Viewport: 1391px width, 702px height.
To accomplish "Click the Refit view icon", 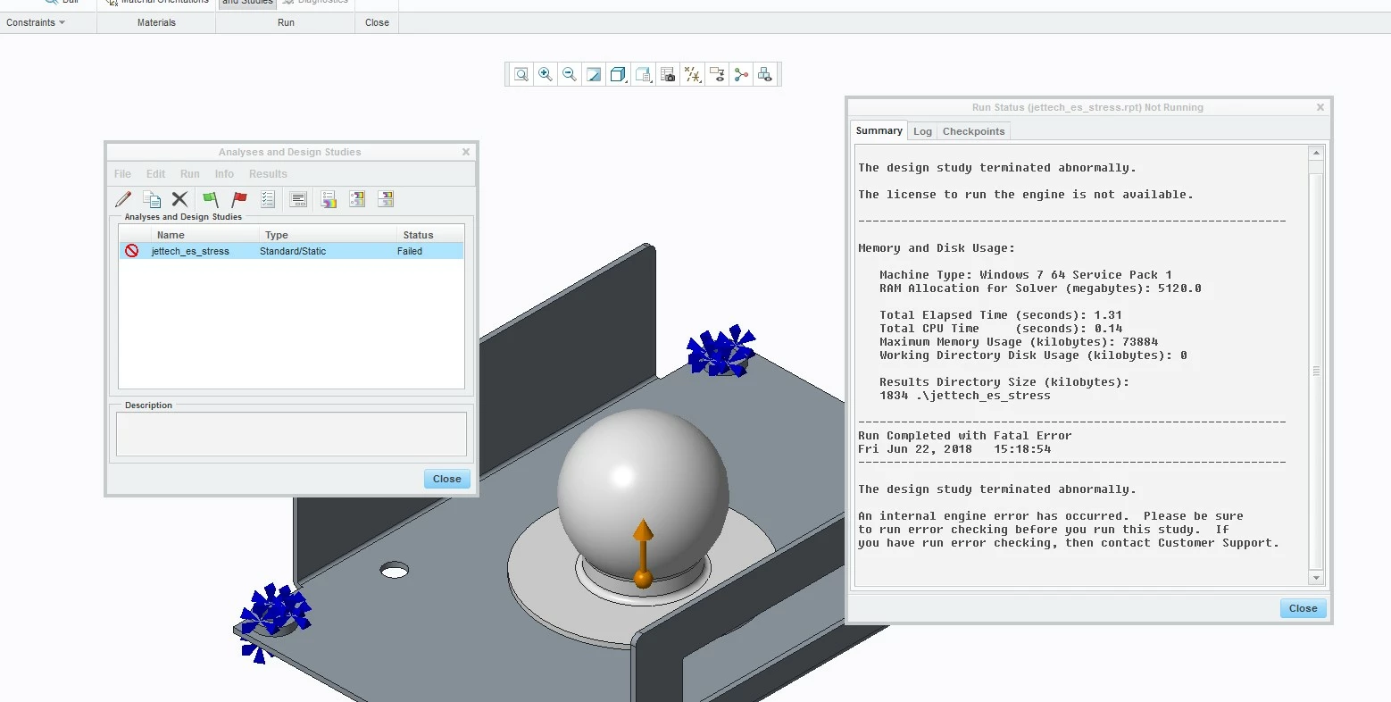I will click(521, 74).
